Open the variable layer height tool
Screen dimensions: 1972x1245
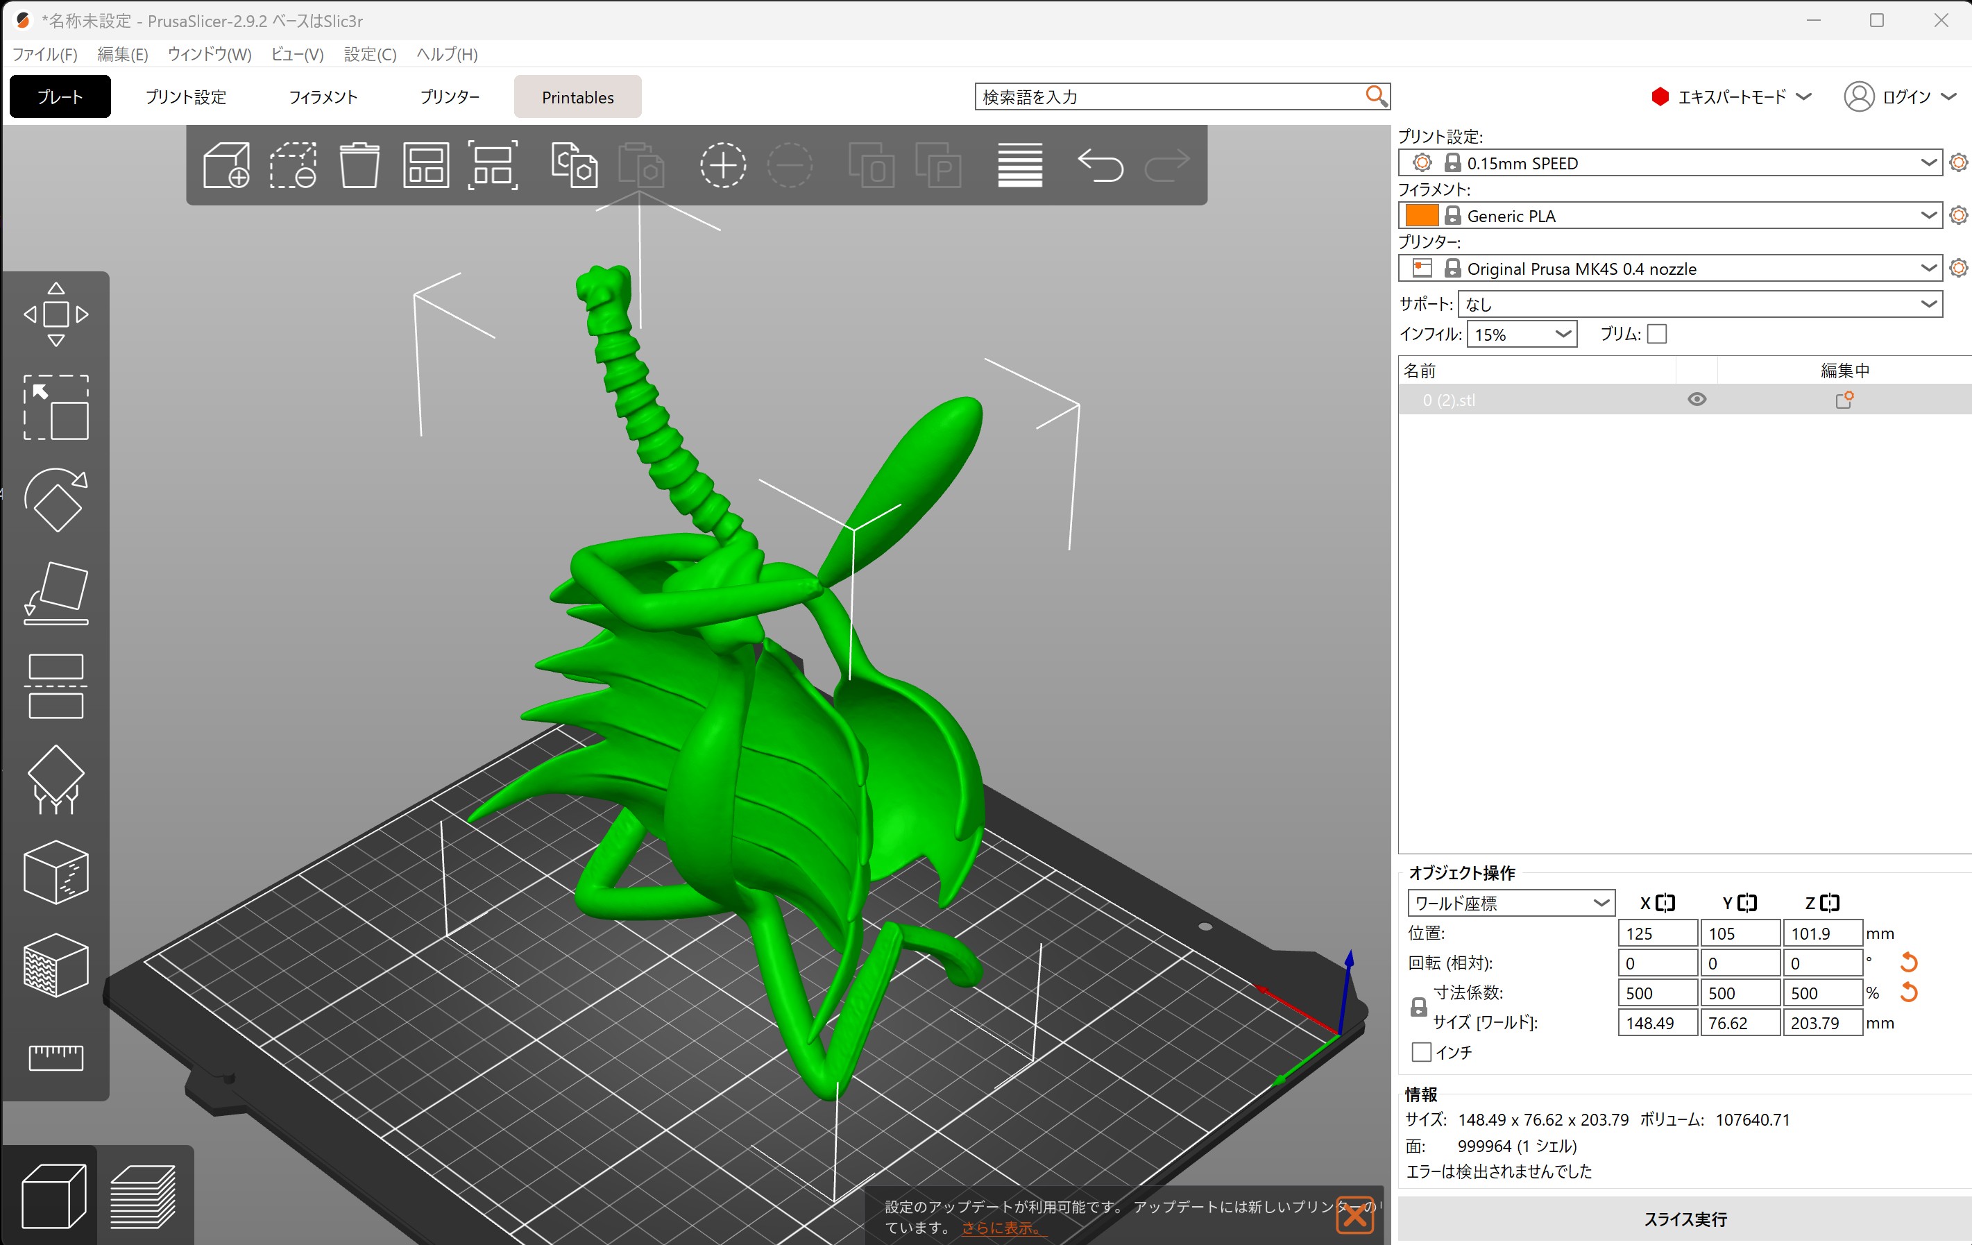click(x=1019, y=164)
